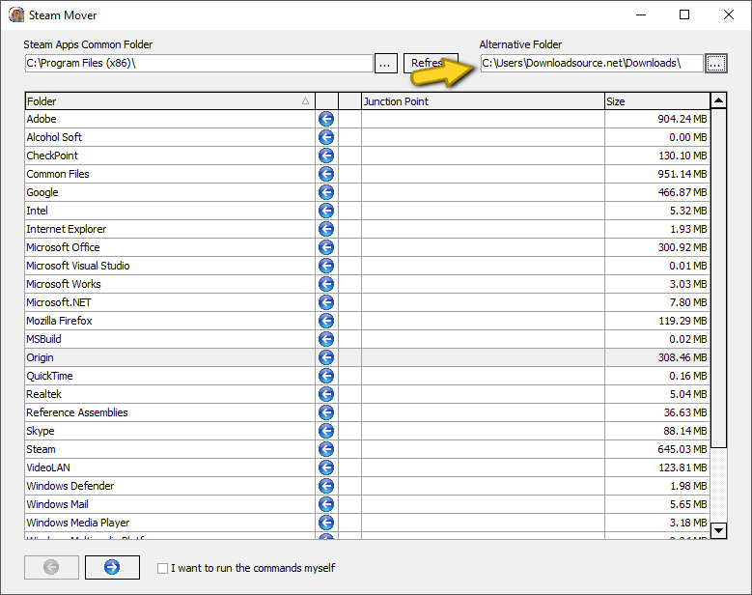This screenshot has height=595, width=752.
Task: Click the blue arrow icon beside Microsoft Office
Action: pyautogui.click(x=326, y=247)
